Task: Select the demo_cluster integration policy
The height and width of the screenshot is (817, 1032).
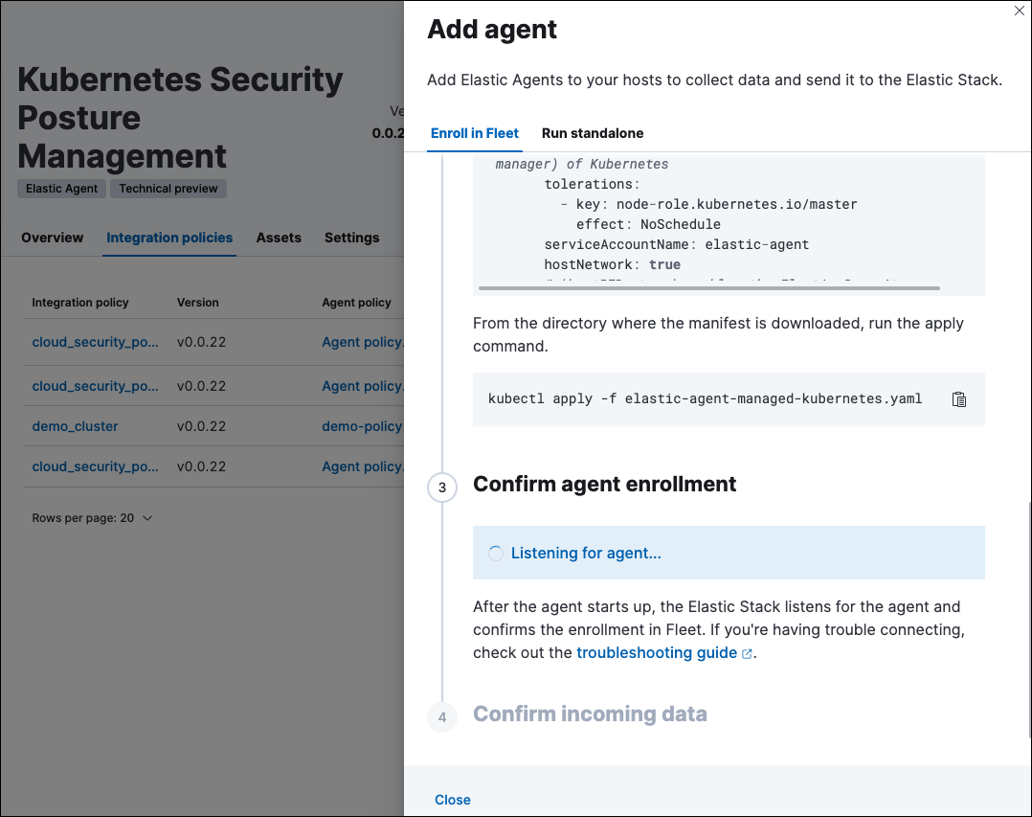Action: click(x=75, y=425)
